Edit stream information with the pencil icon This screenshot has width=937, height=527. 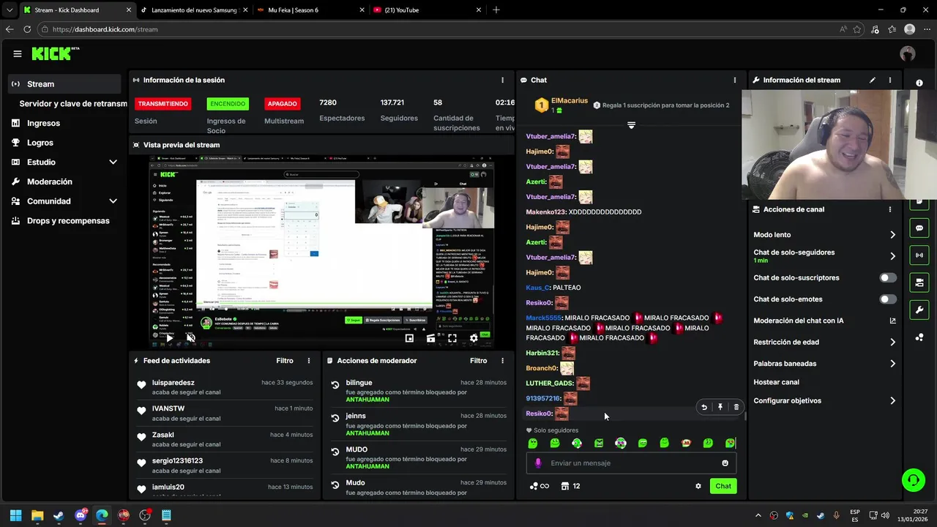[873, 80]
